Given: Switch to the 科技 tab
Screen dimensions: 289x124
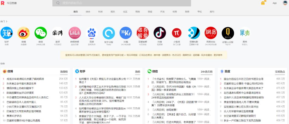Looking at the screenshot, I should [100, 11].
